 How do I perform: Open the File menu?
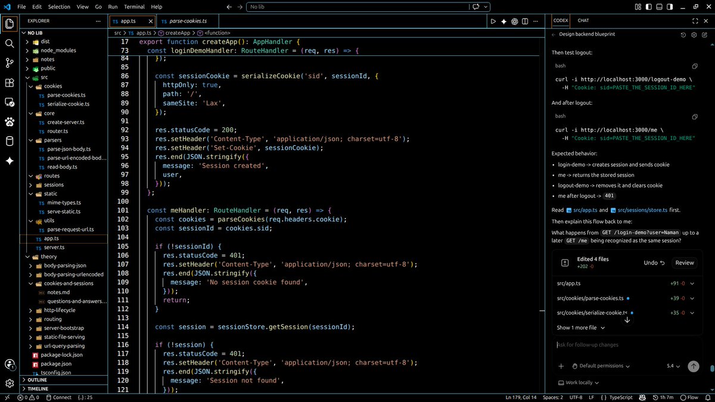(21, 7)
